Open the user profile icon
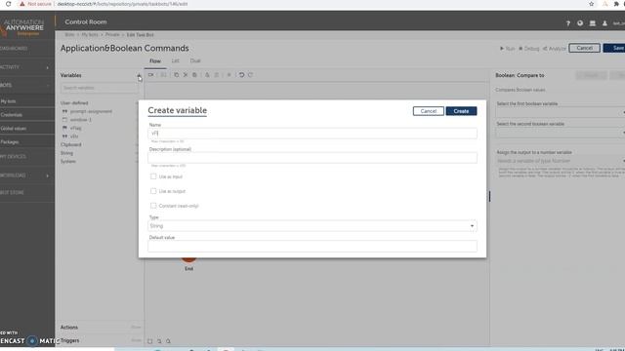 pos(604,23)
